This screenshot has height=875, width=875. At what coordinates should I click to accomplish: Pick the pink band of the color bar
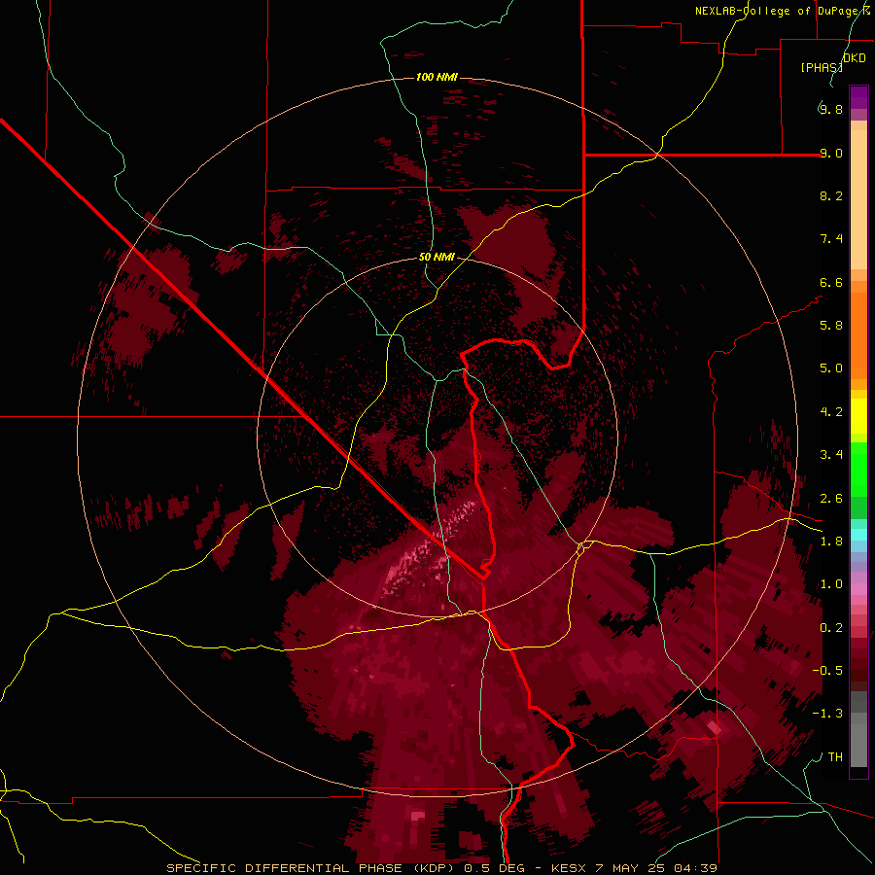[858, 589]
